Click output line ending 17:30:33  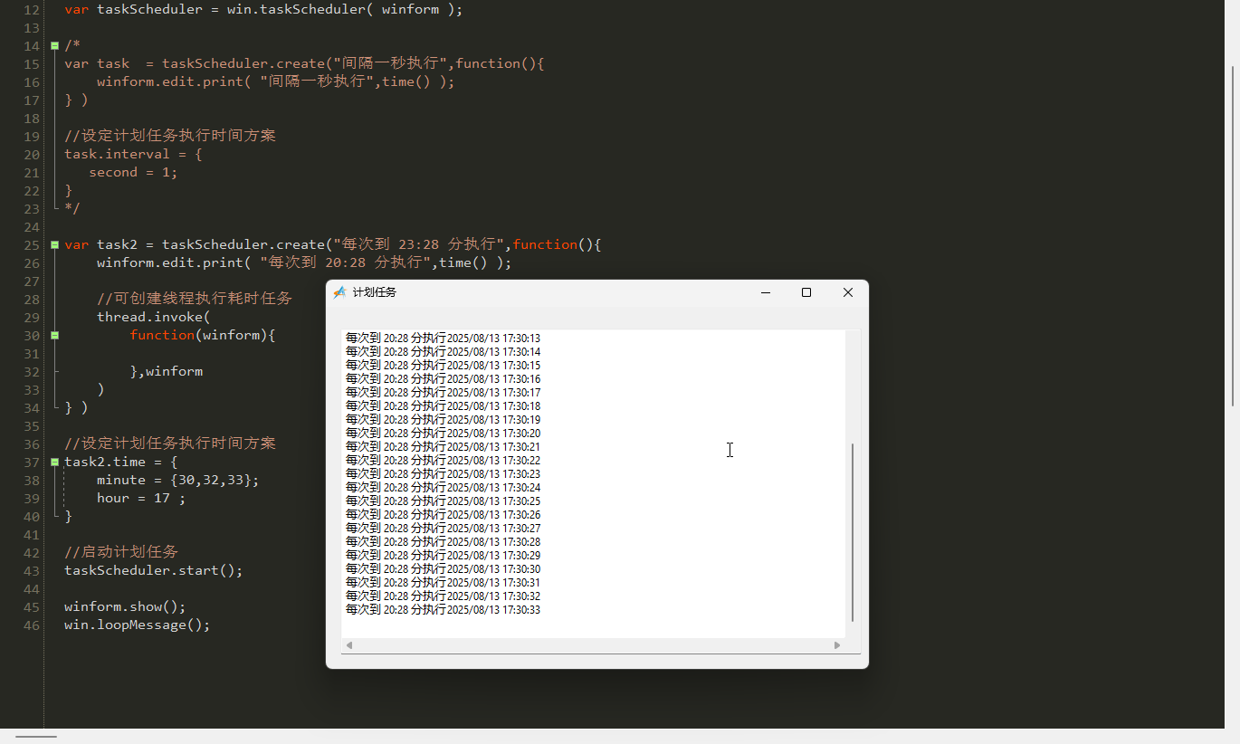pyautogui.click(x=443, y=609)
